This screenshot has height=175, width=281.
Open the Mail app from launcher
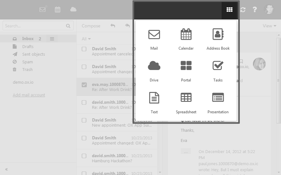point(154,40)
